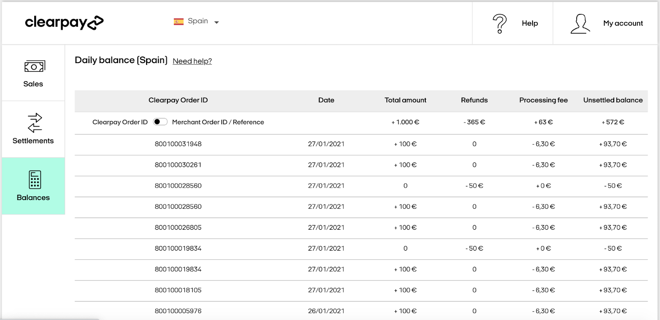660x320 pixels.
Task: Go to the Settlements section label
Action: tap(33, 141)
